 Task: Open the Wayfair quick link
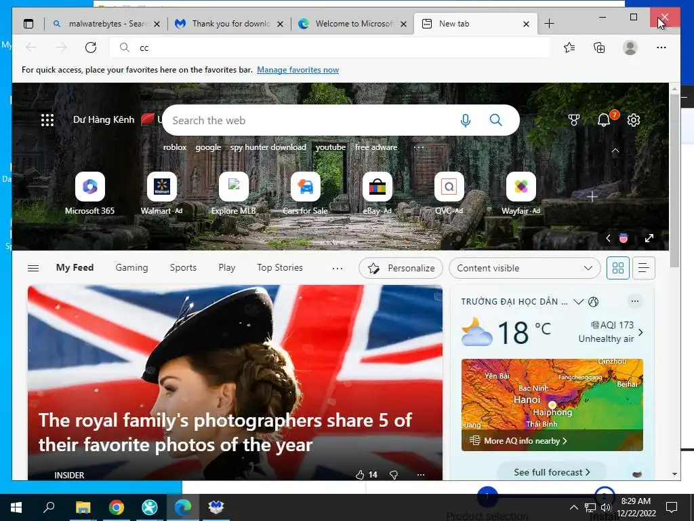click(x=521, y=194)
